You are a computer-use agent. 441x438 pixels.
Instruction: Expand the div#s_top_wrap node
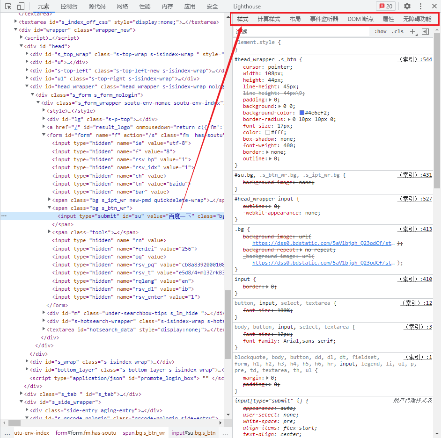click(27, 53)
